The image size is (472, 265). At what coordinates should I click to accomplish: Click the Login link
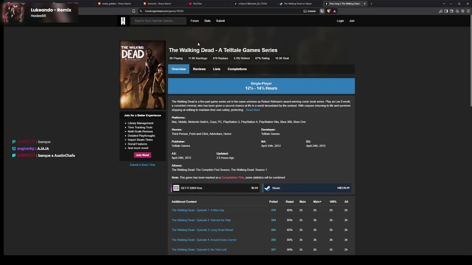tap(340, 21)
